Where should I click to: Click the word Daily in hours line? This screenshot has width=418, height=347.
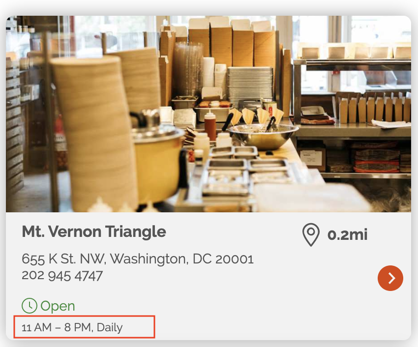coord(110,327)
